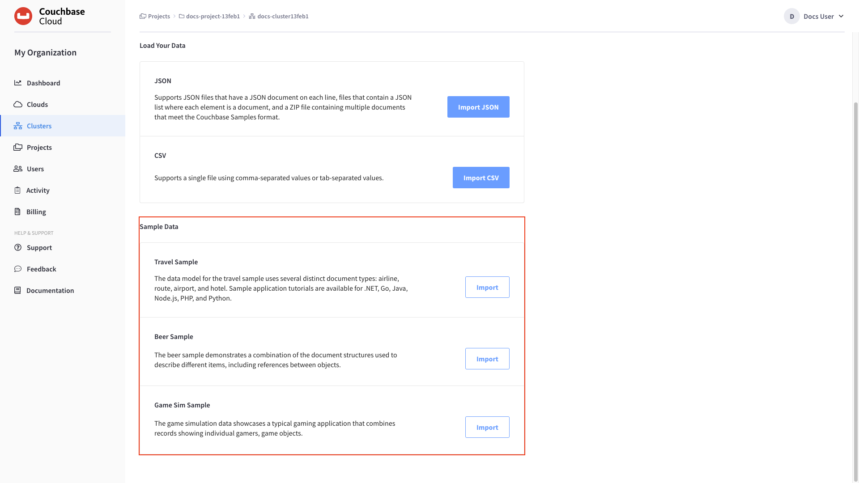Import the Travel Sample data
Image resolution: width=859 pixels, height=483 pixels.
[487, 287]
